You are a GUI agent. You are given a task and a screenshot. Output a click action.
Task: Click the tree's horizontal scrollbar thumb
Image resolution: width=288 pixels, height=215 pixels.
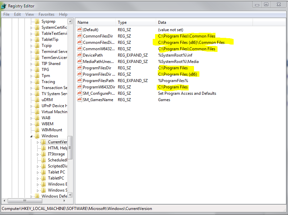click(25, 201)
